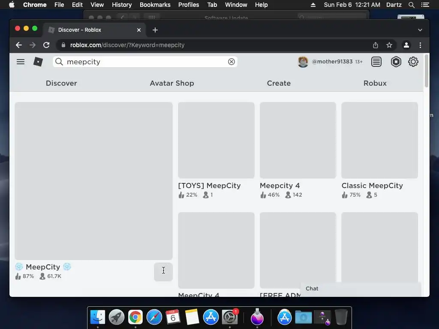Launch Launchpad from the Dock
439x329 pixels.
(117, 317)
